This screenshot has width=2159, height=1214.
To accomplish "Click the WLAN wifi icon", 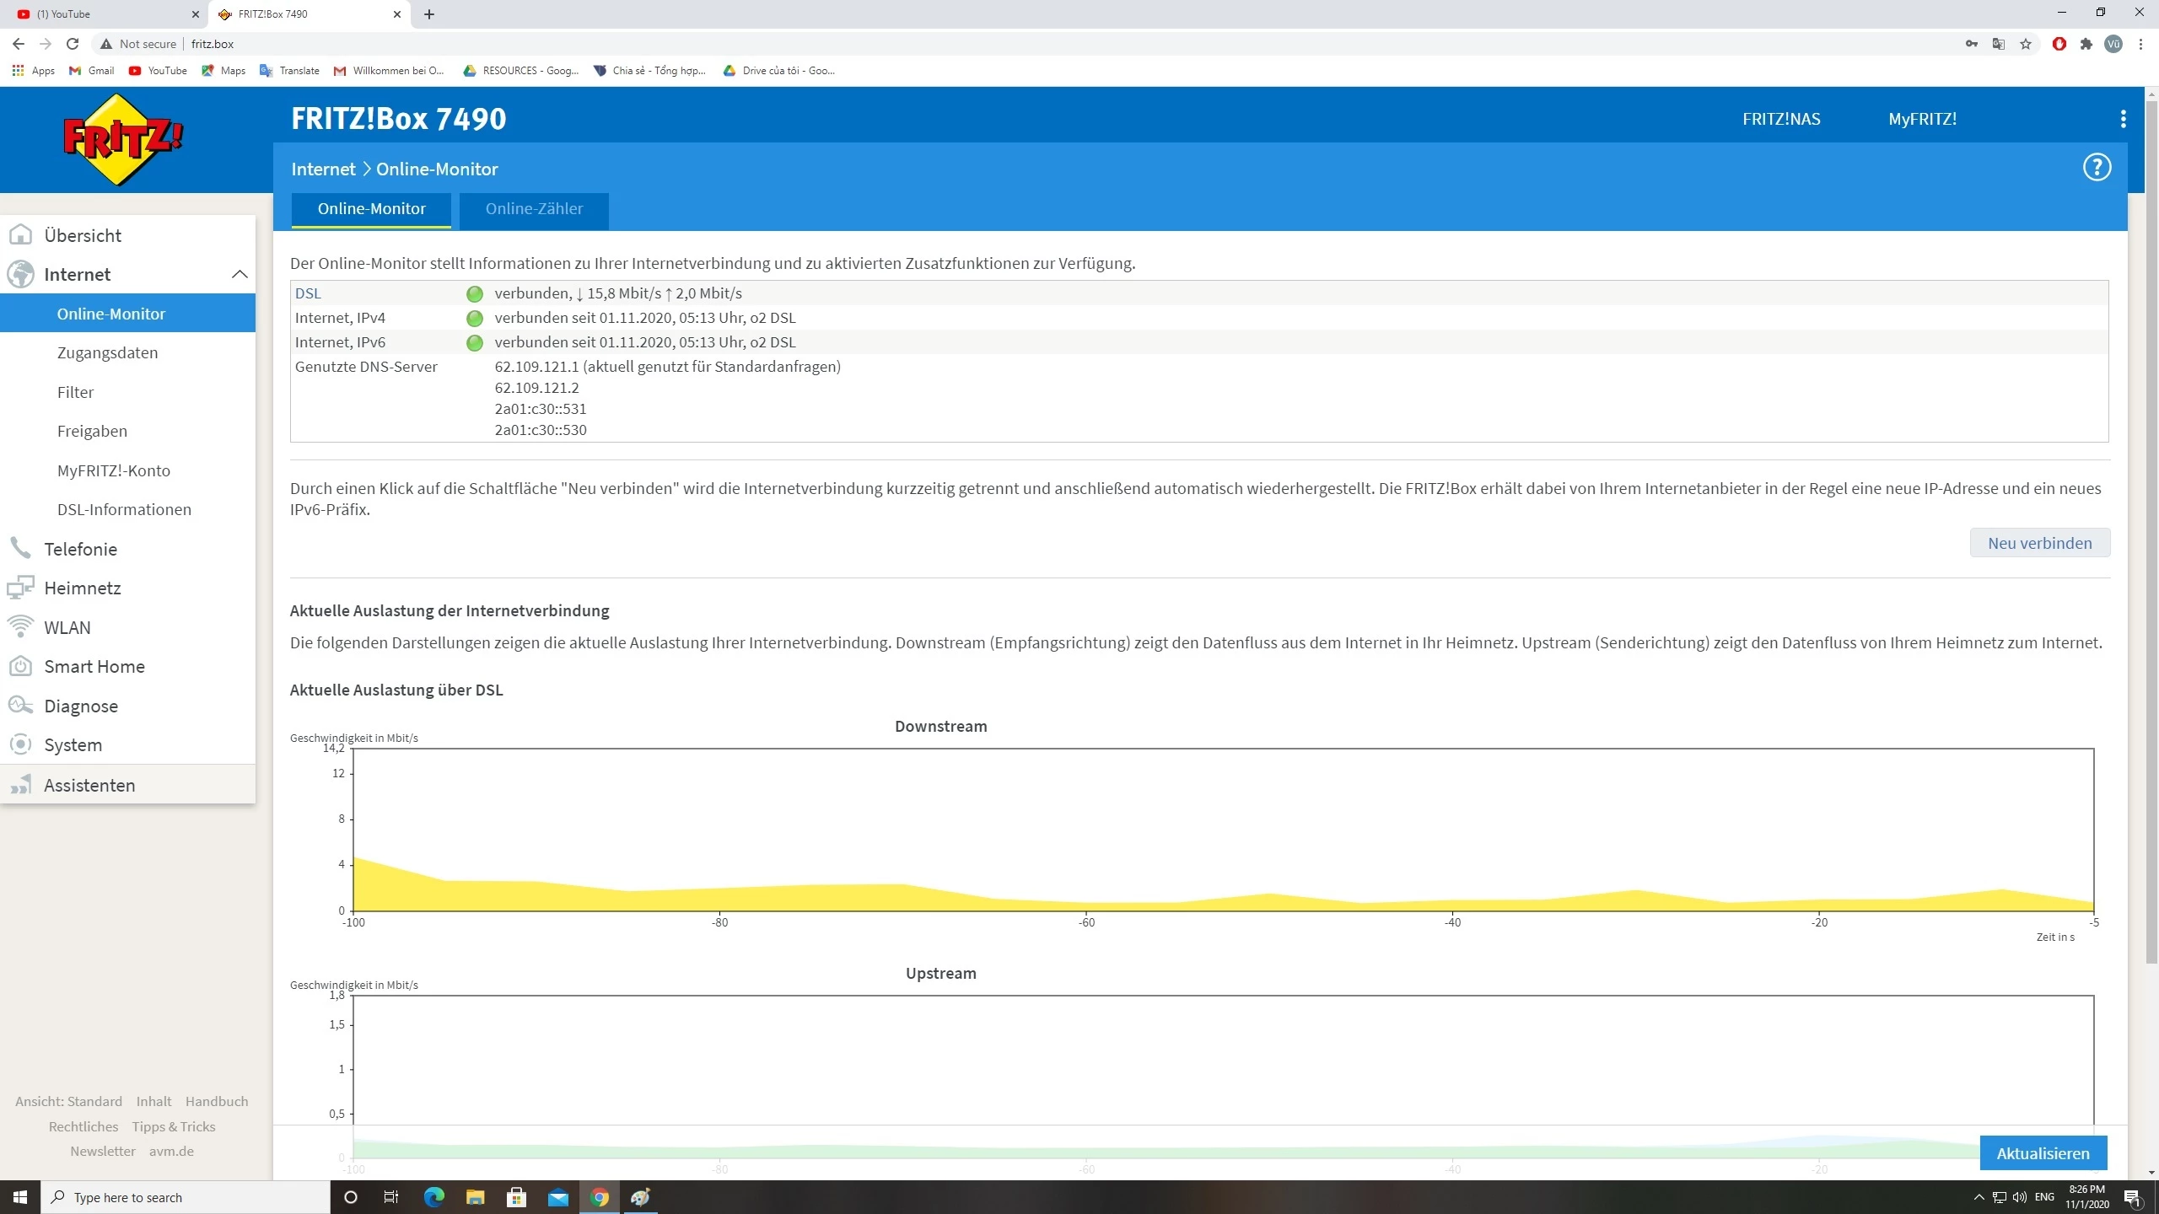I will pos(20,627).
